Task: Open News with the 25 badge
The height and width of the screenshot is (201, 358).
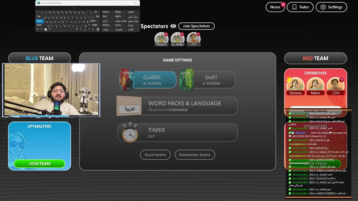Action: pos(275,7)
